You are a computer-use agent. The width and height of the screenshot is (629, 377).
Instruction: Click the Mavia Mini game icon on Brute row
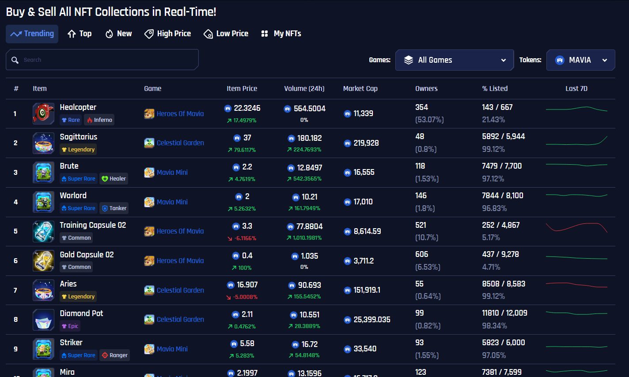click(149, 172)
